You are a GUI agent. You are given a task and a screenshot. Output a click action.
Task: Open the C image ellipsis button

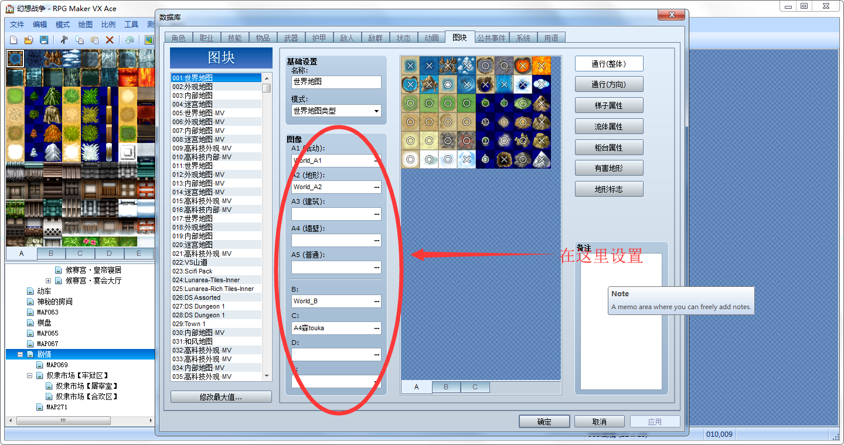tap(377, 328)
